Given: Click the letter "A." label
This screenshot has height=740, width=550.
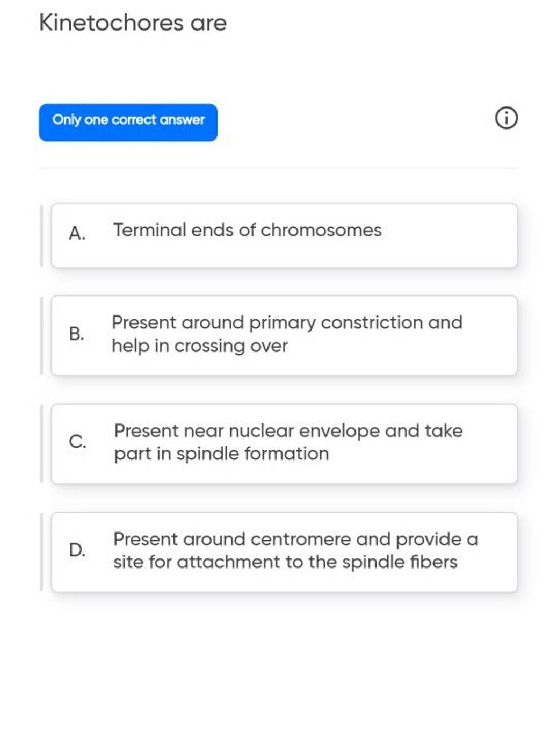Looking at the screenshot, I should pos(77,234).
